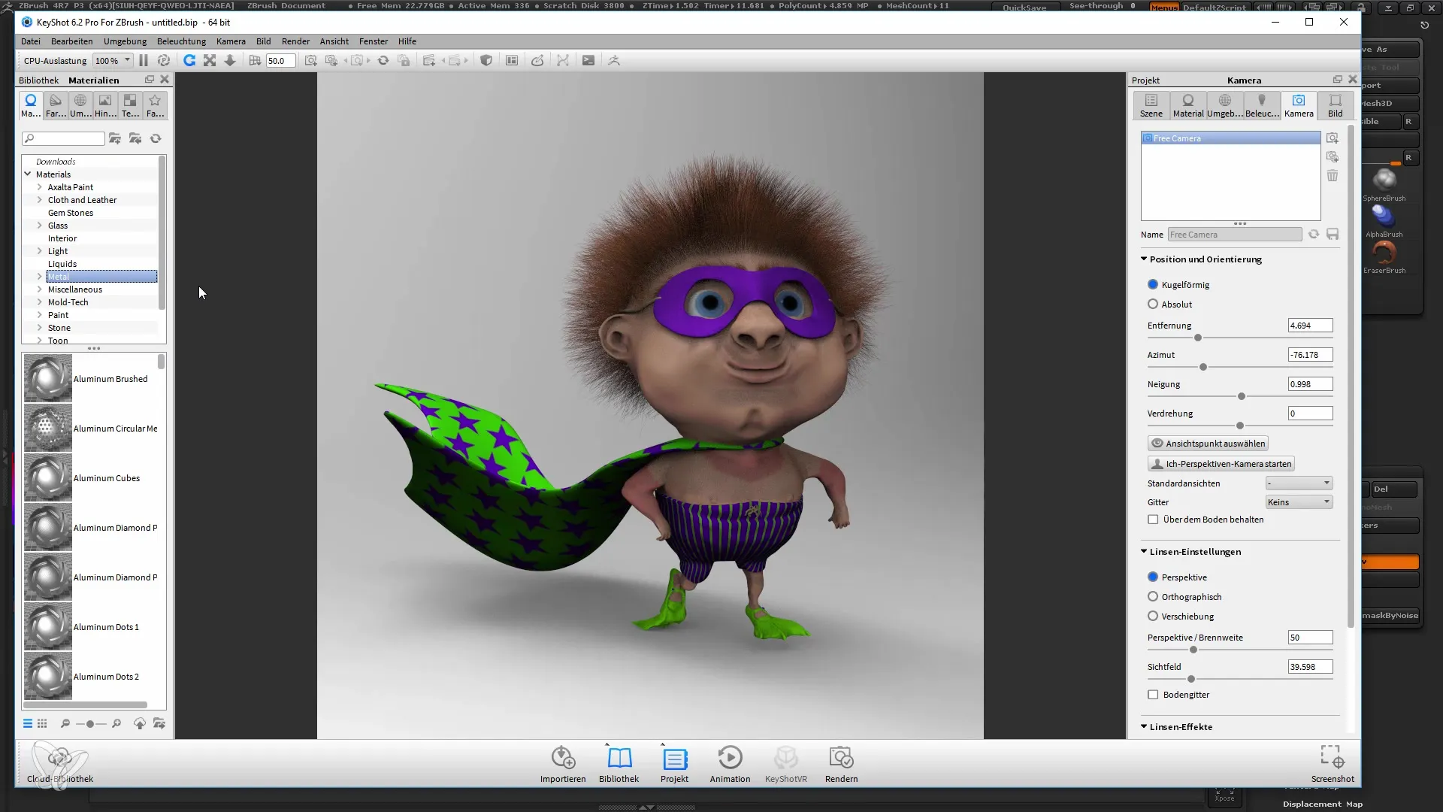Click the Aluminum Brushed material thumbnail
Screen dimensions: 1443x812
click(47, 377)
